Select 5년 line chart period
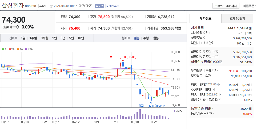The image size is (257, 129). (71, 38)
